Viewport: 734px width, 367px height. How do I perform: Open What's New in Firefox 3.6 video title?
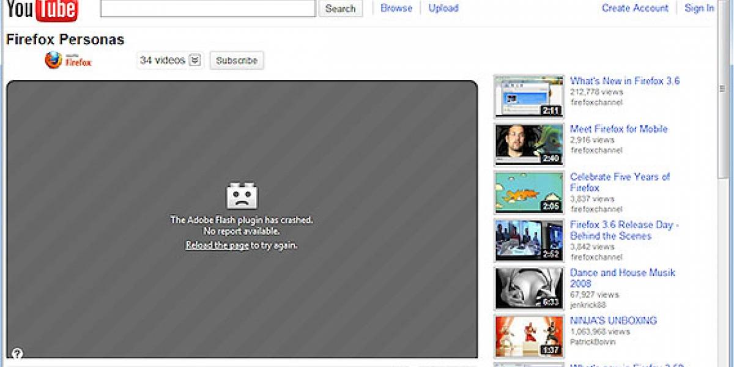point(625,81)
